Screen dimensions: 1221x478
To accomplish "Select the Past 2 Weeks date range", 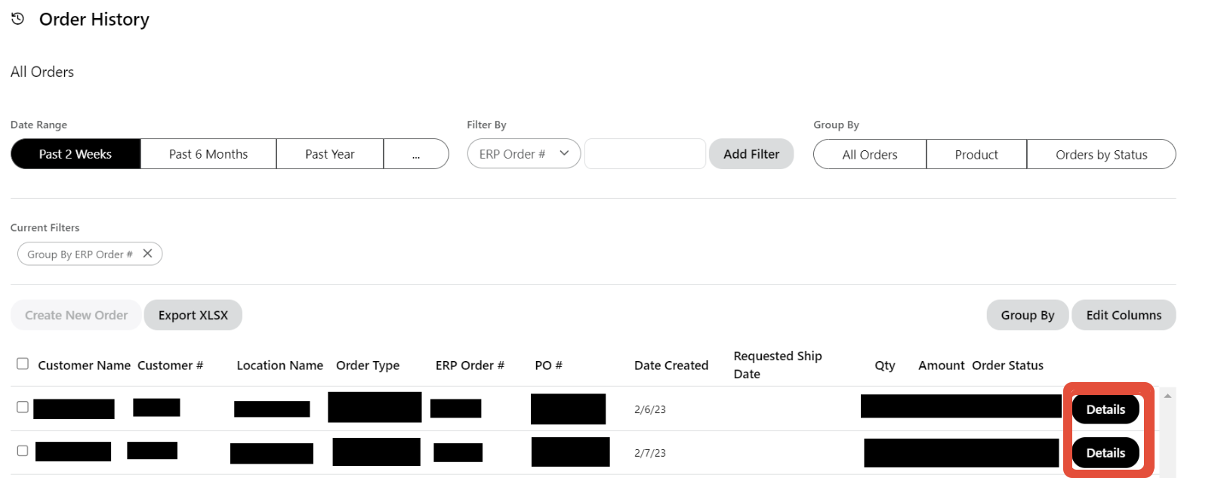I will point(76,154).
